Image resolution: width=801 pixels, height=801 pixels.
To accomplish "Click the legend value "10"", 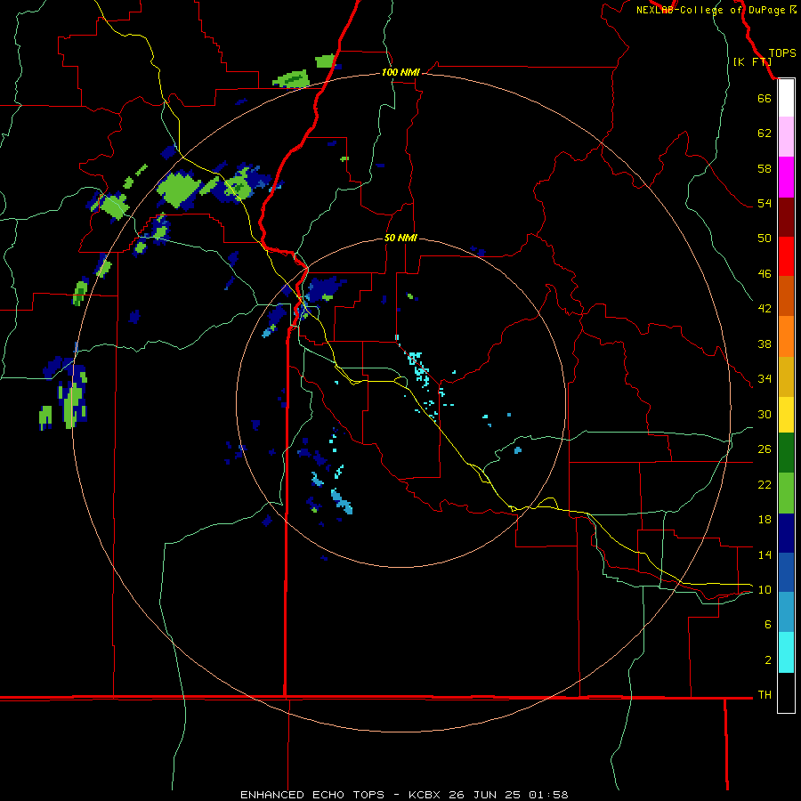I will click(765, 589).
